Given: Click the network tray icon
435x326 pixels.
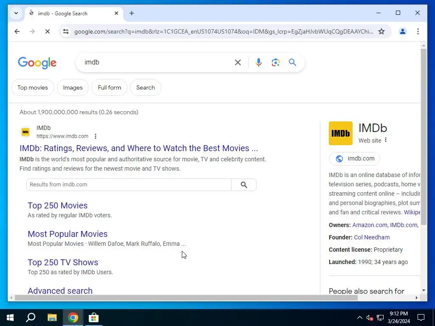Looking at the screenshot, I should pyautogui.click(x=380, y=318).
